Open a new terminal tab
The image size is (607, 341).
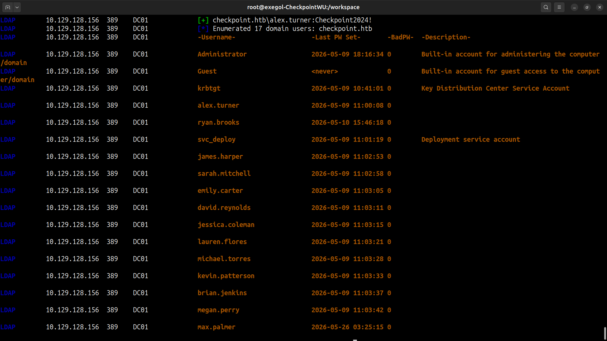point(8,7)
